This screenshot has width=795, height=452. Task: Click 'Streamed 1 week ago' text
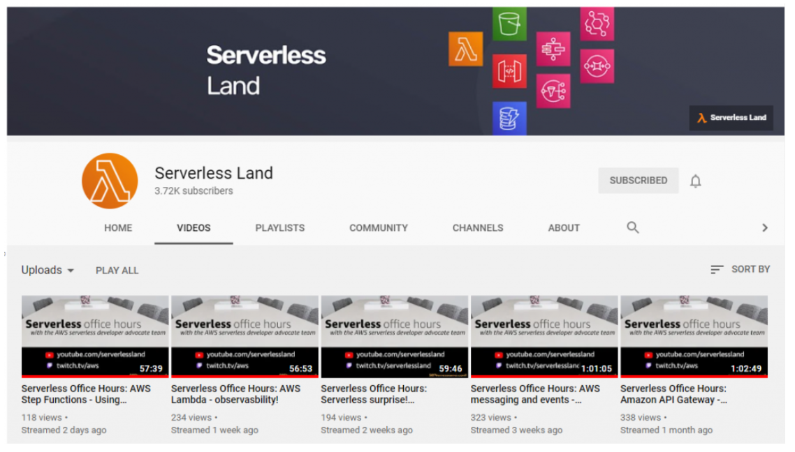(214, 430)
